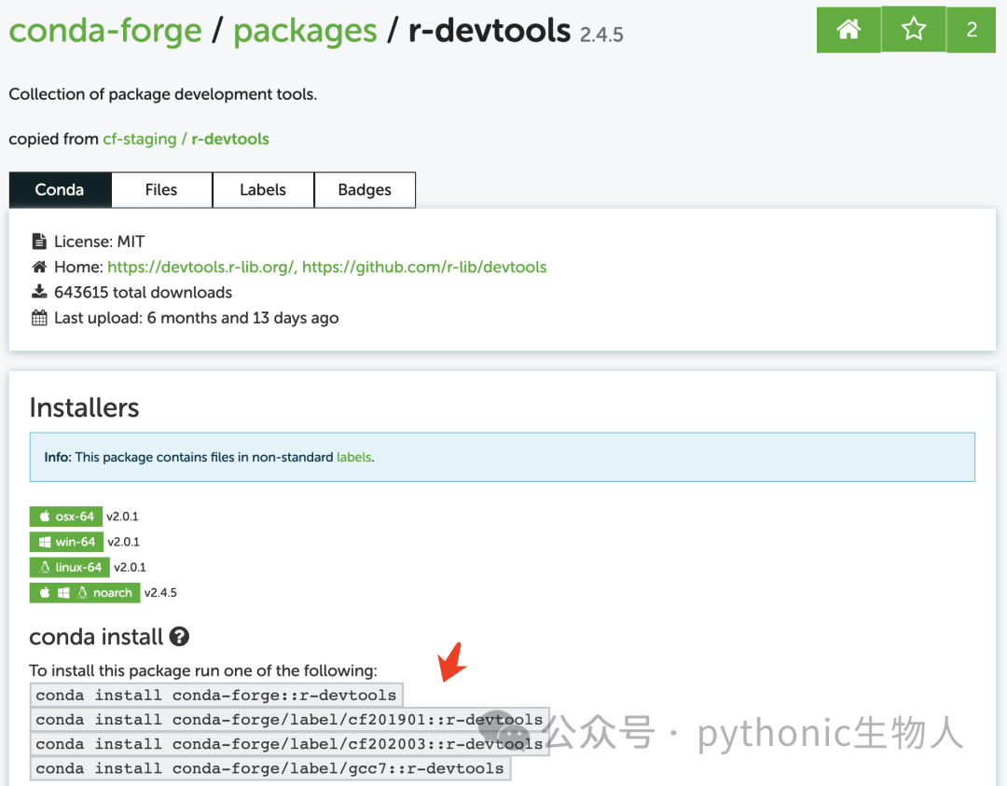Click the 643615 total downloads text
Viewport: 1007px width, 786px height.
[144, 292]
